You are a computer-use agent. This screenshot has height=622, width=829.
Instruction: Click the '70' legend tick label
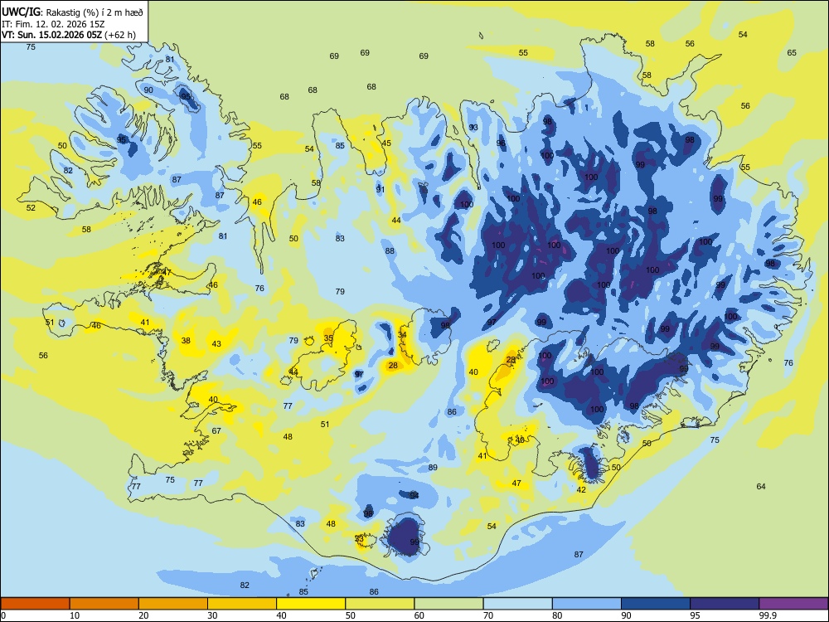[488, 615]
